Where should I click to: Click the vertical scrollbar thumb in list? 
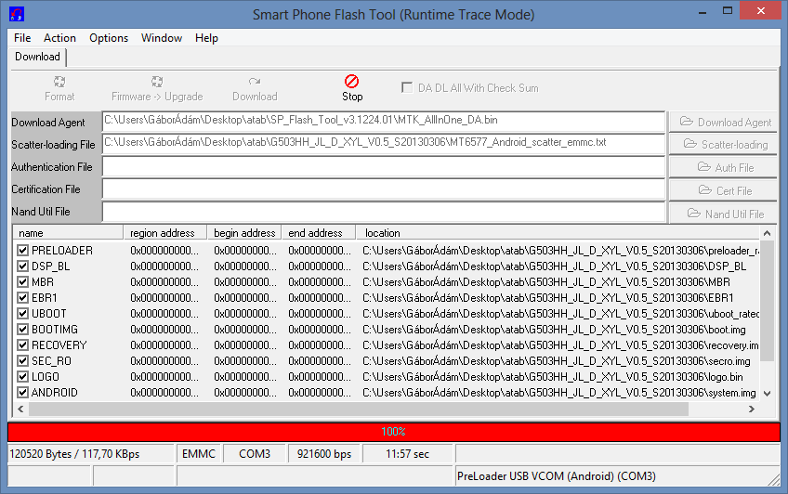point(767,300)
